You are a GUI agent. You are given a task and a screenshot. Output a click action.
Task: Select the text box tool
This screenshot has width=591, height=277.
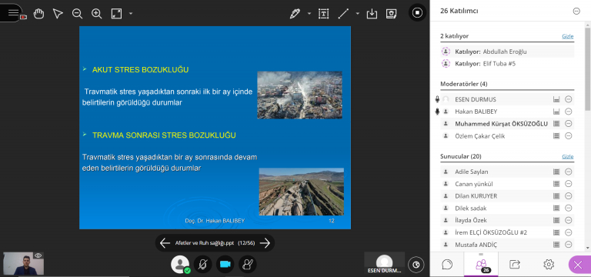(x=323, y=14)
